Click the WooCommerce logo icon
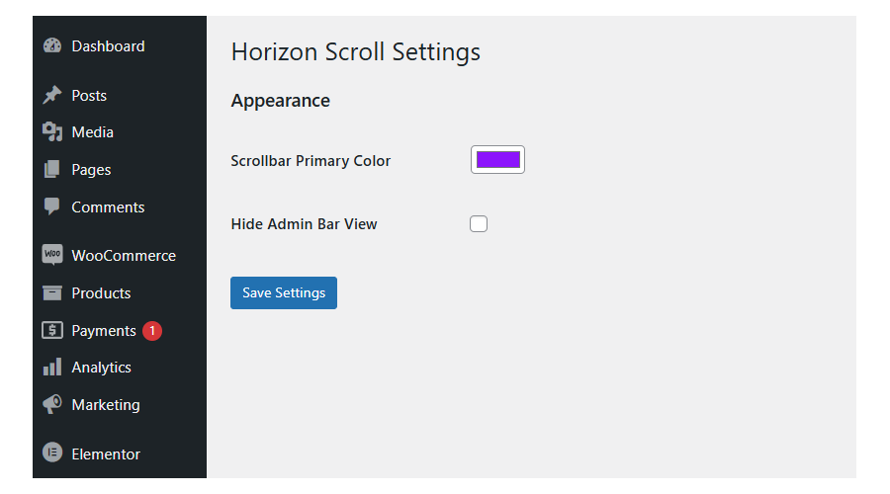 tap(52, 256)
